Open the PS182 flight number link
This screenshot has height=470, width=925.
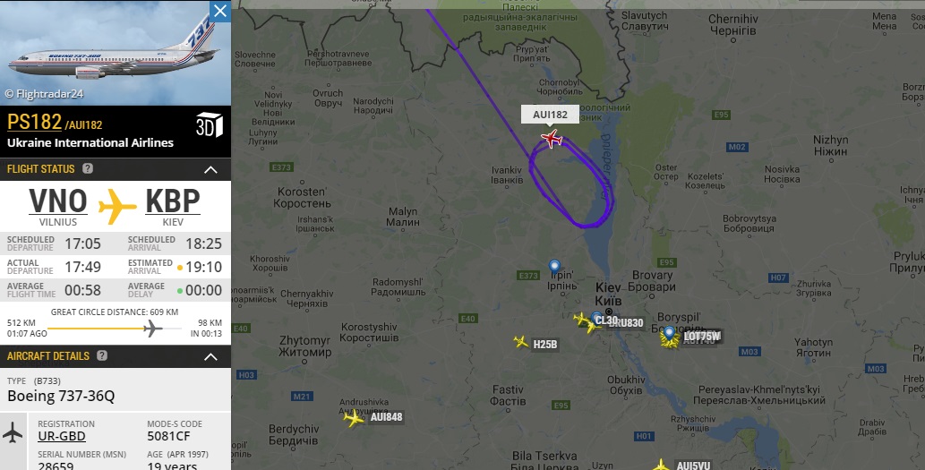(34, 122)
